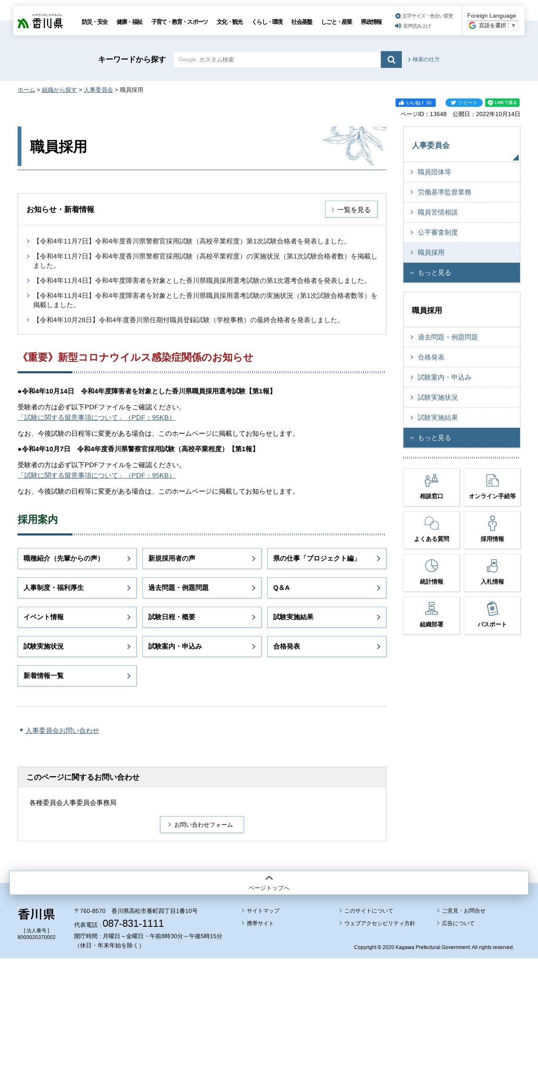Open the サイトマップ footer link

(263, 911)
